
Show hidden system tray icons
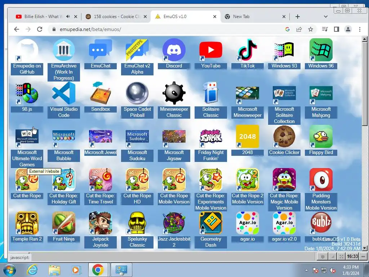coord(306,270)
